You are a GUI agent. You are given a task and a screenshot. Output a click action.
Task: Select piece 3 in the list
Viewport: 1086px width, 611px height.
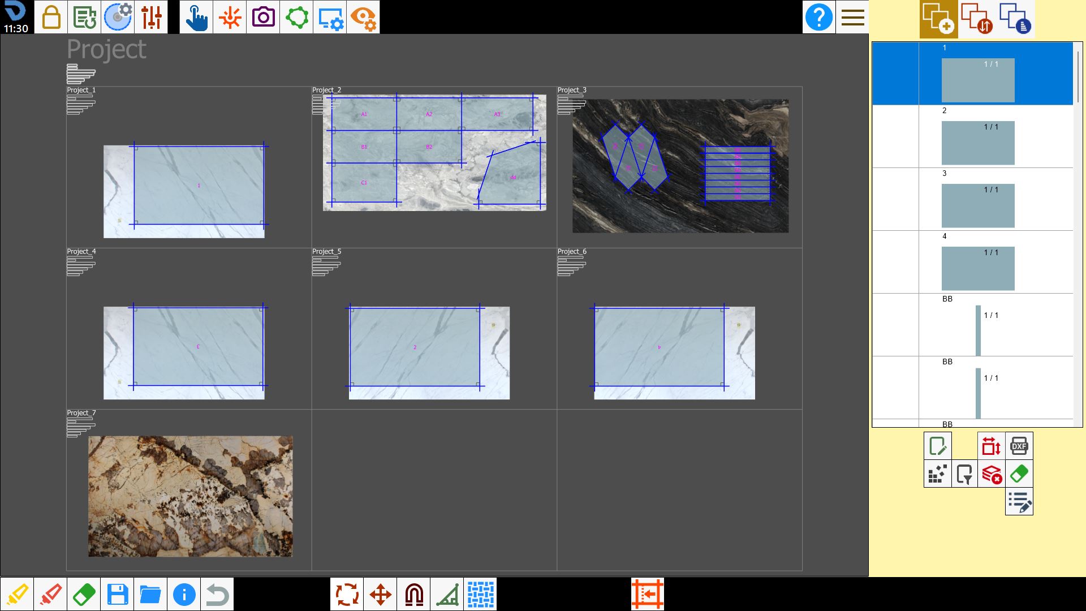click(x=972, y=199)
